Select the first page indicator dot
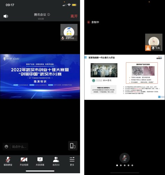 coord(117,165)
